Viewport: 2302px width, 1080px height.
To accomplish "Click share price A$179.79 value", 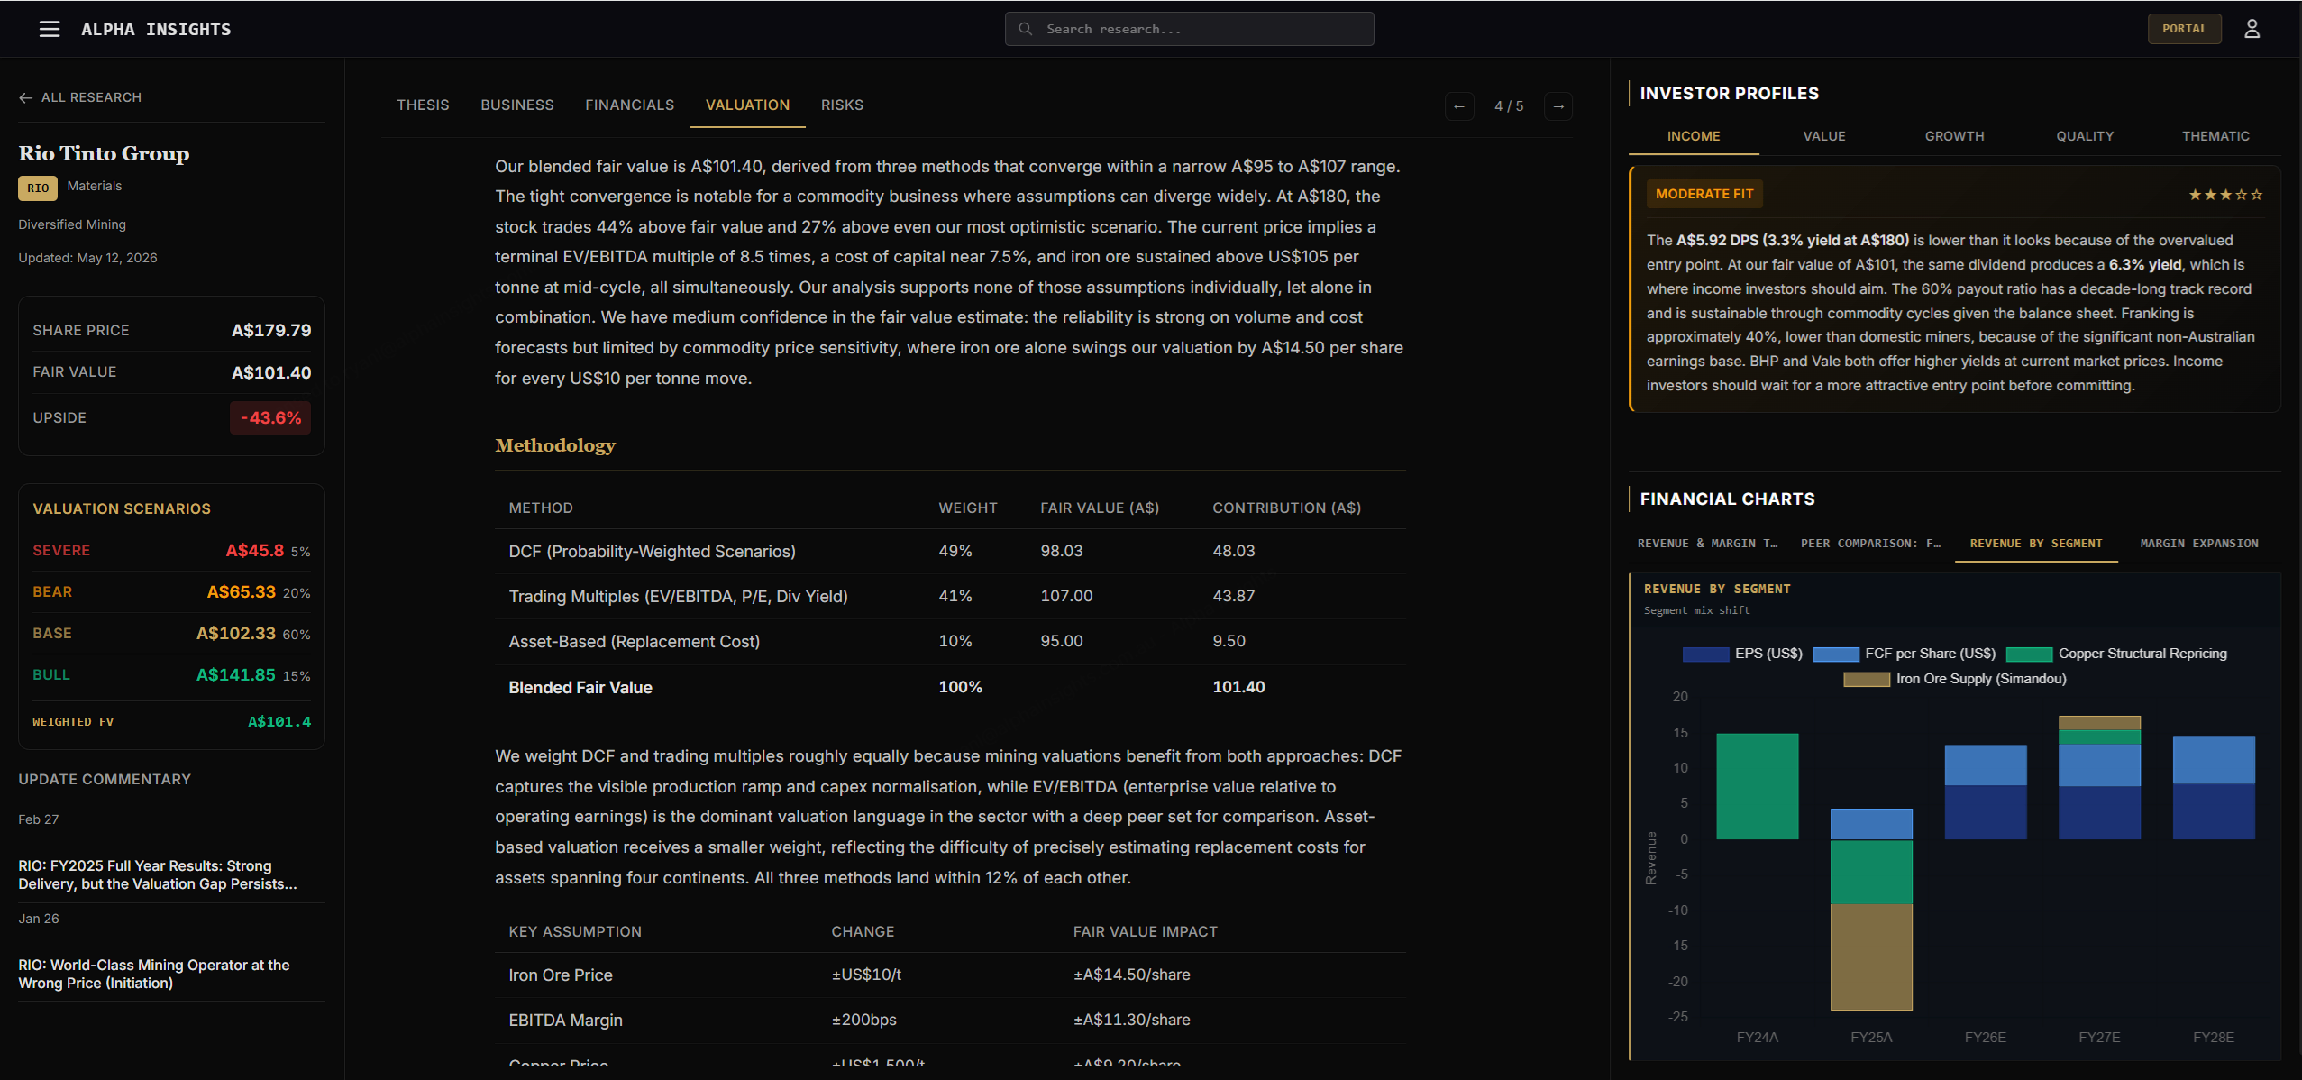I will 271,331.
